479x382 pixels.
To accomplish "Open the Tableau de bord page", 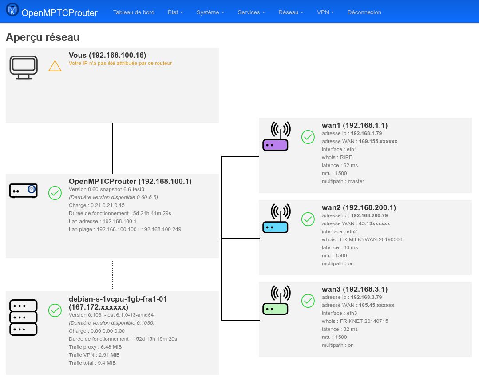I will tap(134, 12).
